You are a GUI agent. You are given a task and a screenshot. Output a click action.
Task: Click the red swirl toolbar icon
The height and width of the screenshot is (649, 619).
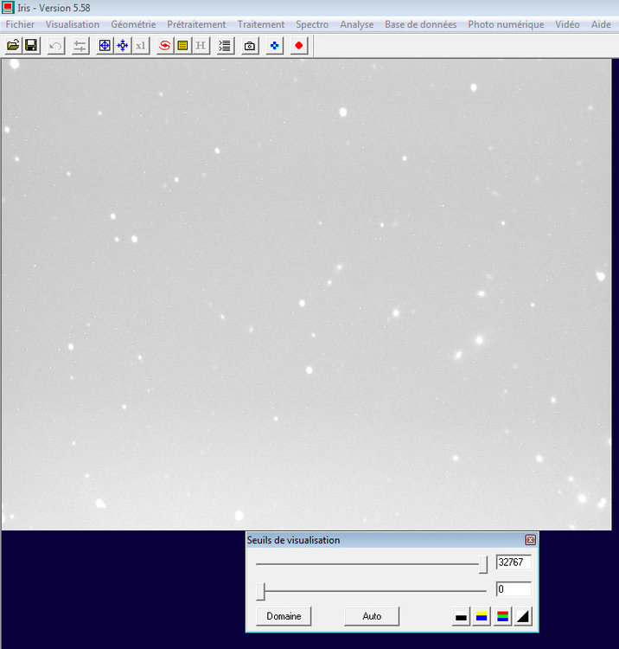164,46
